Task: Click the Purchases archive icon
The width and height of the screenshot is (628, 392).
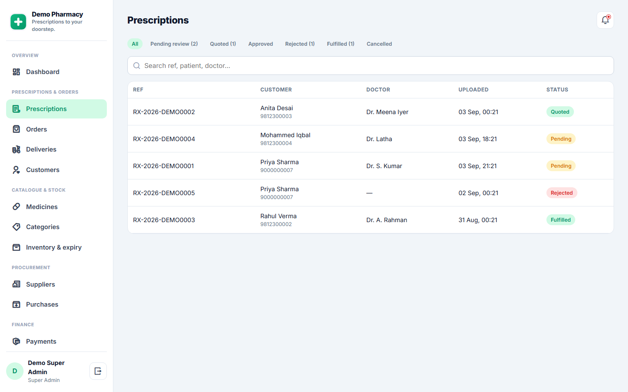Action: [x=16, y=304]
